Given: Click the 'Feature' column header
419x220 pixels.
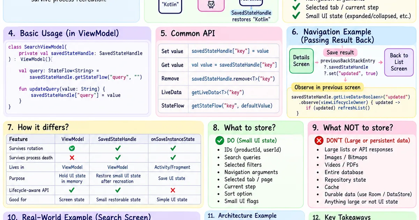Looking at the screenshot, I should pos(19,139).
